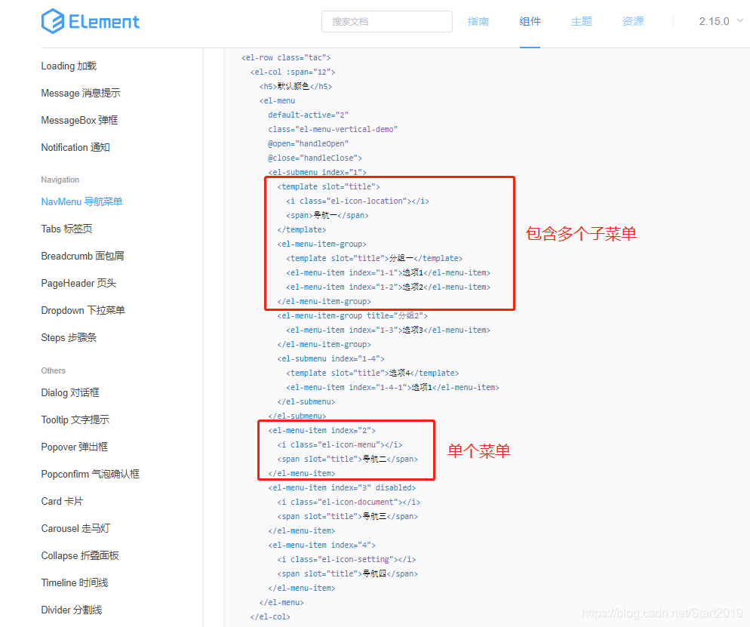Click code line el-menu-item index="4"

point(322,546)
